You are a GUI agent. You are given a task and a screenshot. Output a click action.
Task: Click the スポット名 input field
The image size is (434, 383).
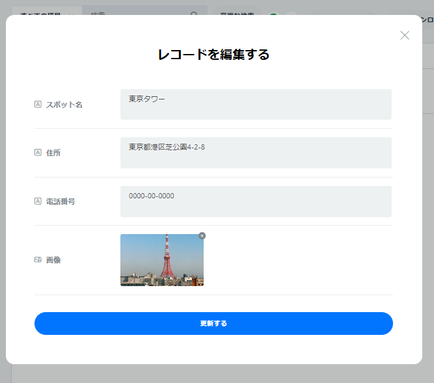point(256,104)
